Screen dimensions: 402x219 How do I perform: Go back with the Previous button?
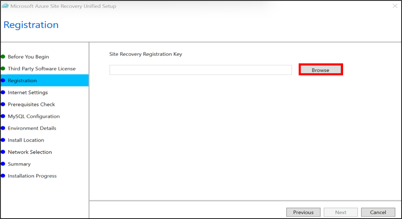coord(303,212)
